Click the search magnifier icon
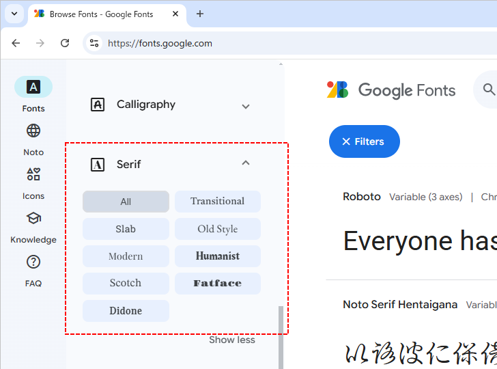The width and height of the screenshot is (497, 369). (489, 90)
